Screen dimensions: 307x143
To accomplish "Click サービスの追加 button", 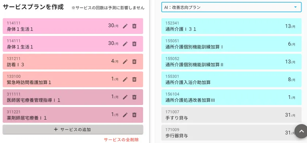I will coord(73,130).
